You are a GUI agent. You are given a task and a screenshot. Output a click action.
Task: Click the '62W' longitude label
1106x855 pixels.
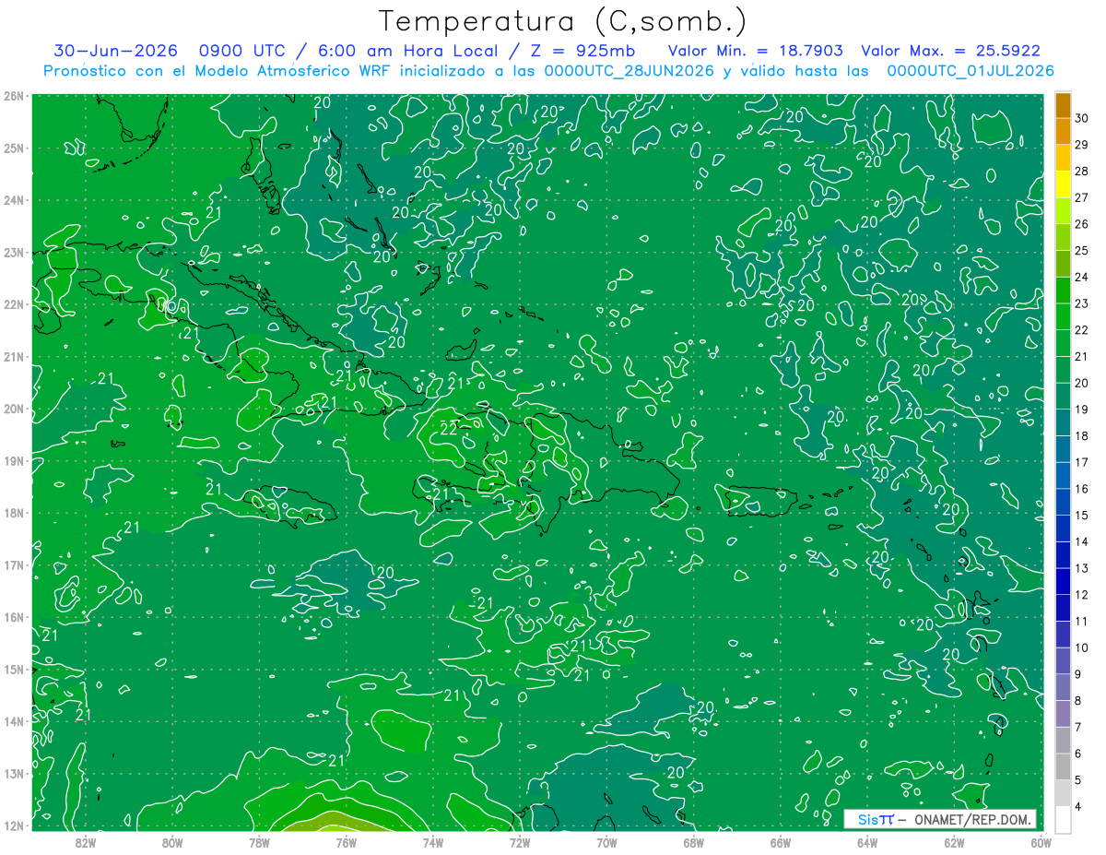(x=954, y=842)
